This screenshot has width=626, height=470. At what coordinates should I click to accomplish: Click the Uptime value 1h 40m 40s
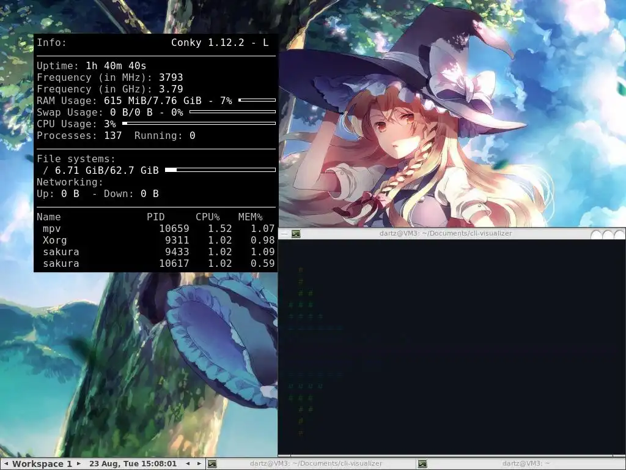point(116,66)
